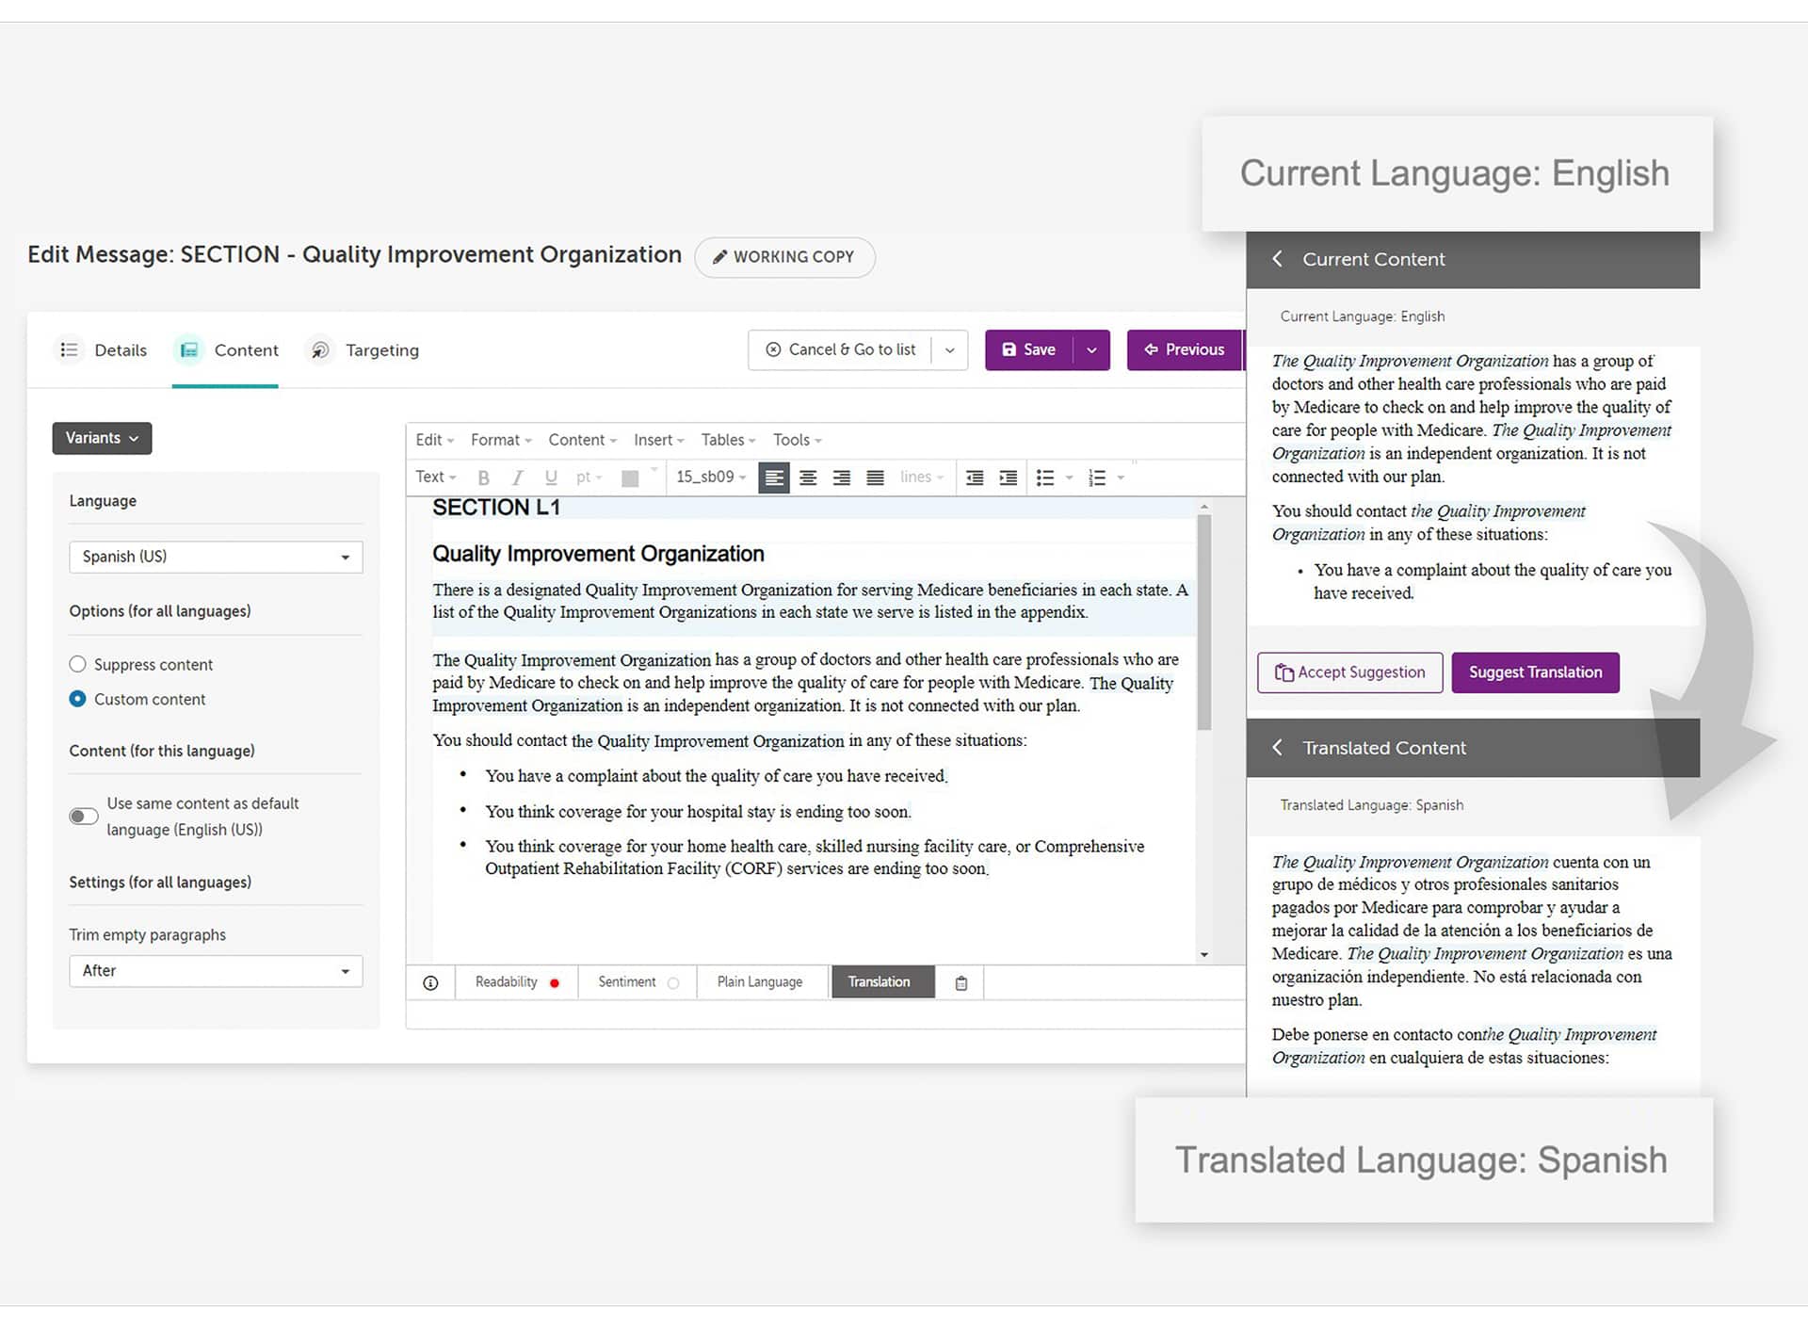Increase indent with the indent icon
Image resolution: width=1808 pixels, height=1328 pixels.
(x=1008, y=478)
